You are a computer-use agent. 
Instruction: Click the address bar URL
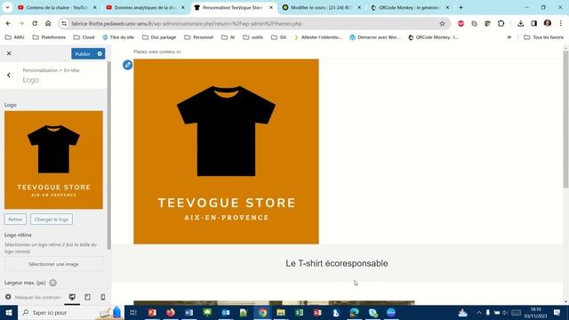[187, 24]
